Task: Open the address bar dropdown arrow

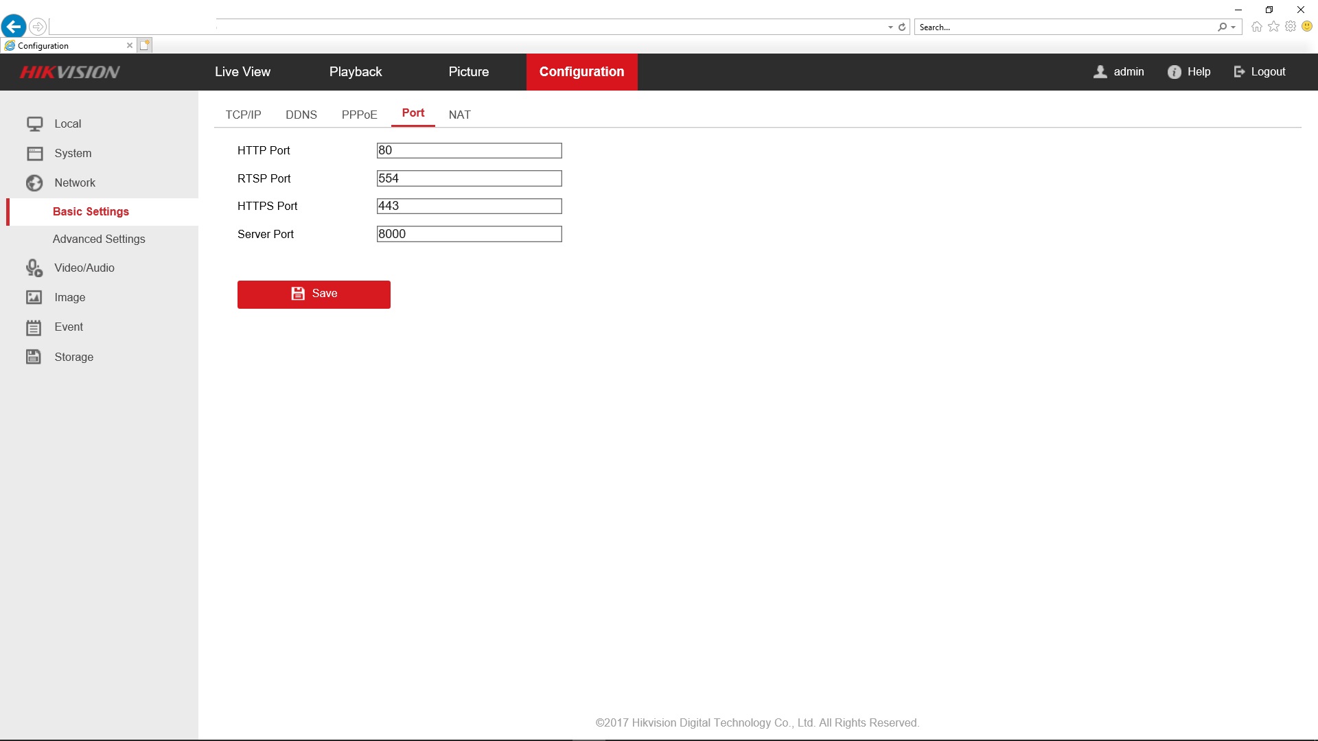Action: (x=890, y=27)
